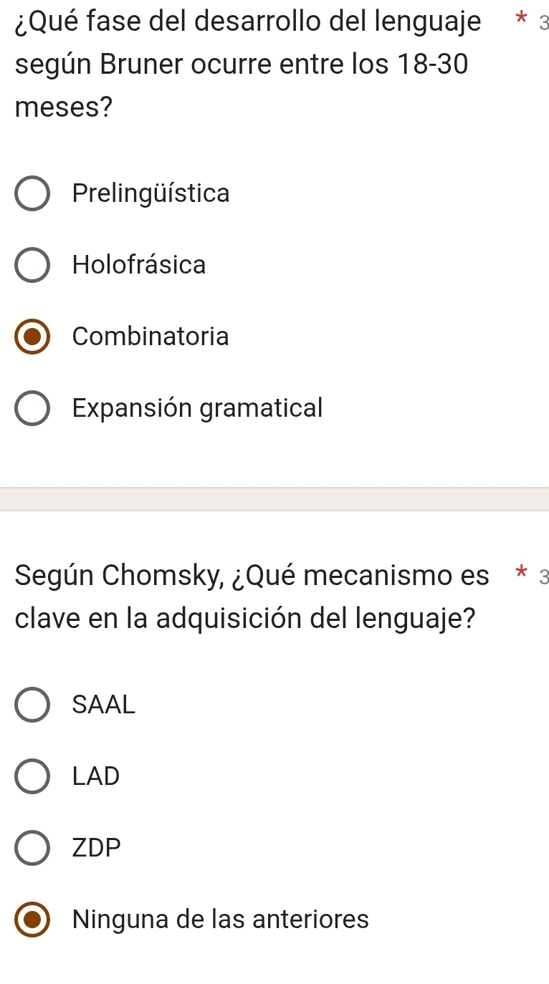549x984 pixels.
Task: Mark the ZDP radio button
Action: 33,848
